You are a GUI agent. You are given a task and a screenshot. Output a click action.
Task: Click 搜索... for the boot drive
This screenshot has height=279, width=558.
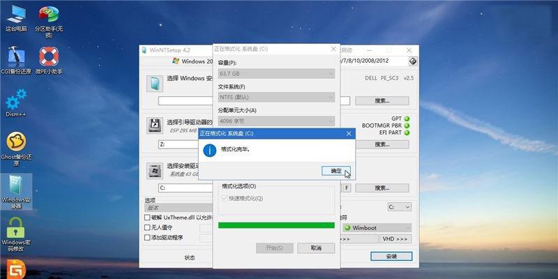click(x=382, y=144)
